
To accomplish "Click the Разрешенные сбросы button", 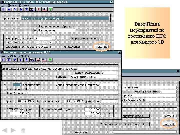I will click(85, 39).
